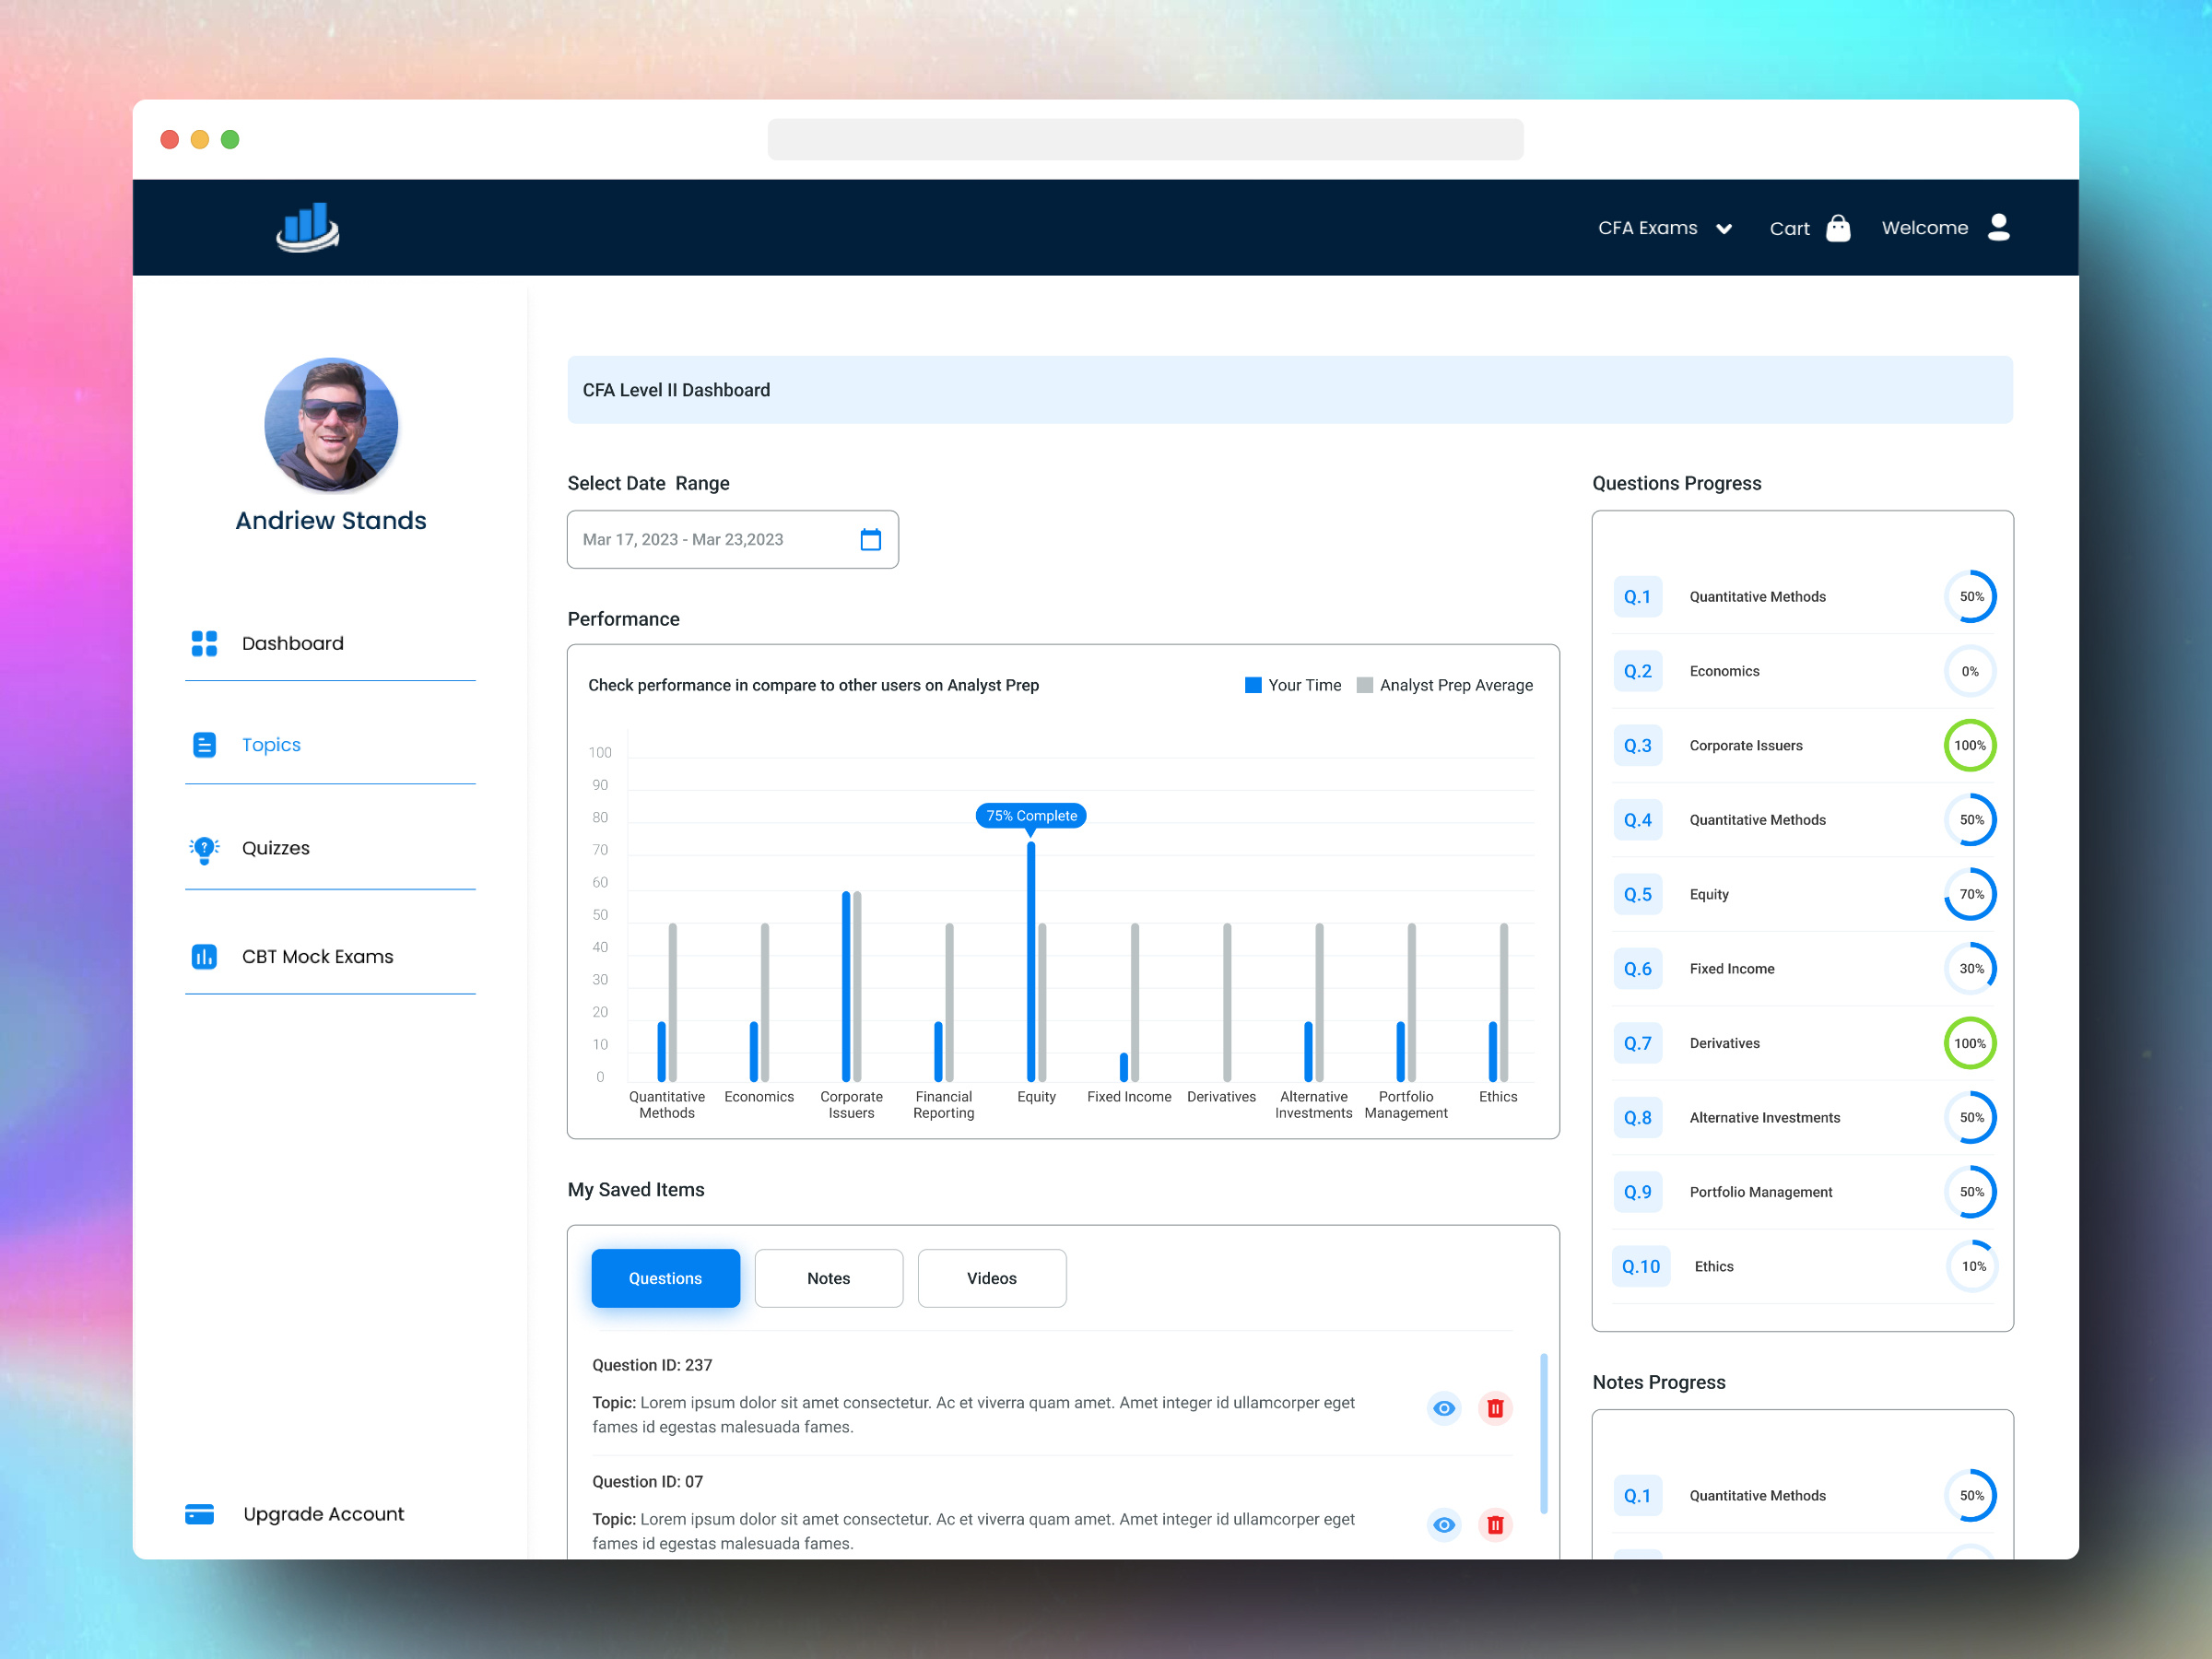The image size is (2212, 1659).
Task: Switch to the Notes tab
Action: point(828,1278)
